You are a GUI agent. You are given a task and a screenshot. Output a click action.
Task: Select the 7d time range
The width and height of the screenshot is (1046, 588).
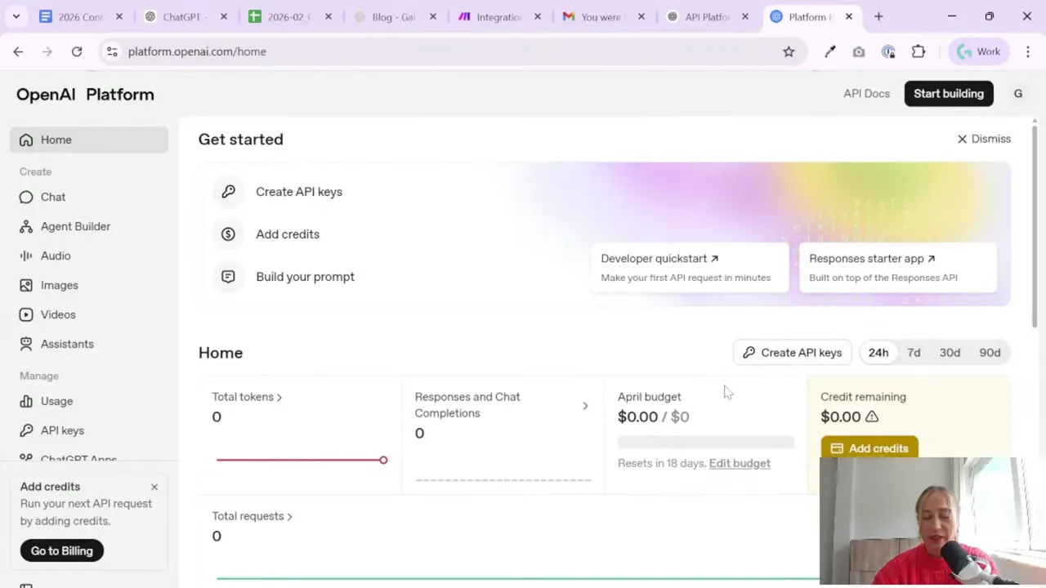914,353
